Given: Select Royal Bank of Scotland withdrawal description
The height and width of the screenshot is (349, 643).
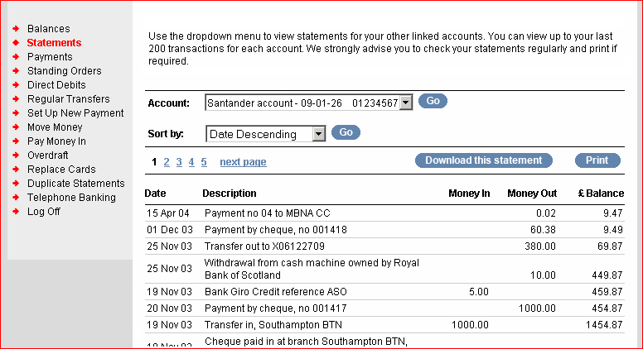Looking at the screenshot, I should pos(312,269).
